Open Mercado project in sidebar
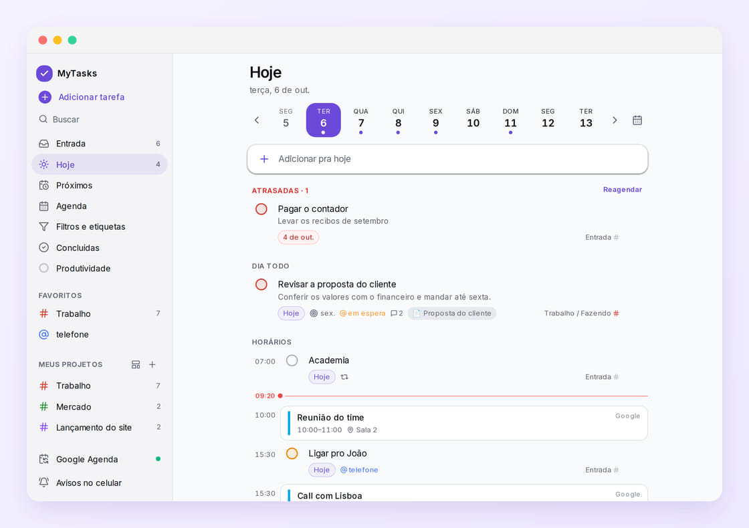 pos(100,407)
